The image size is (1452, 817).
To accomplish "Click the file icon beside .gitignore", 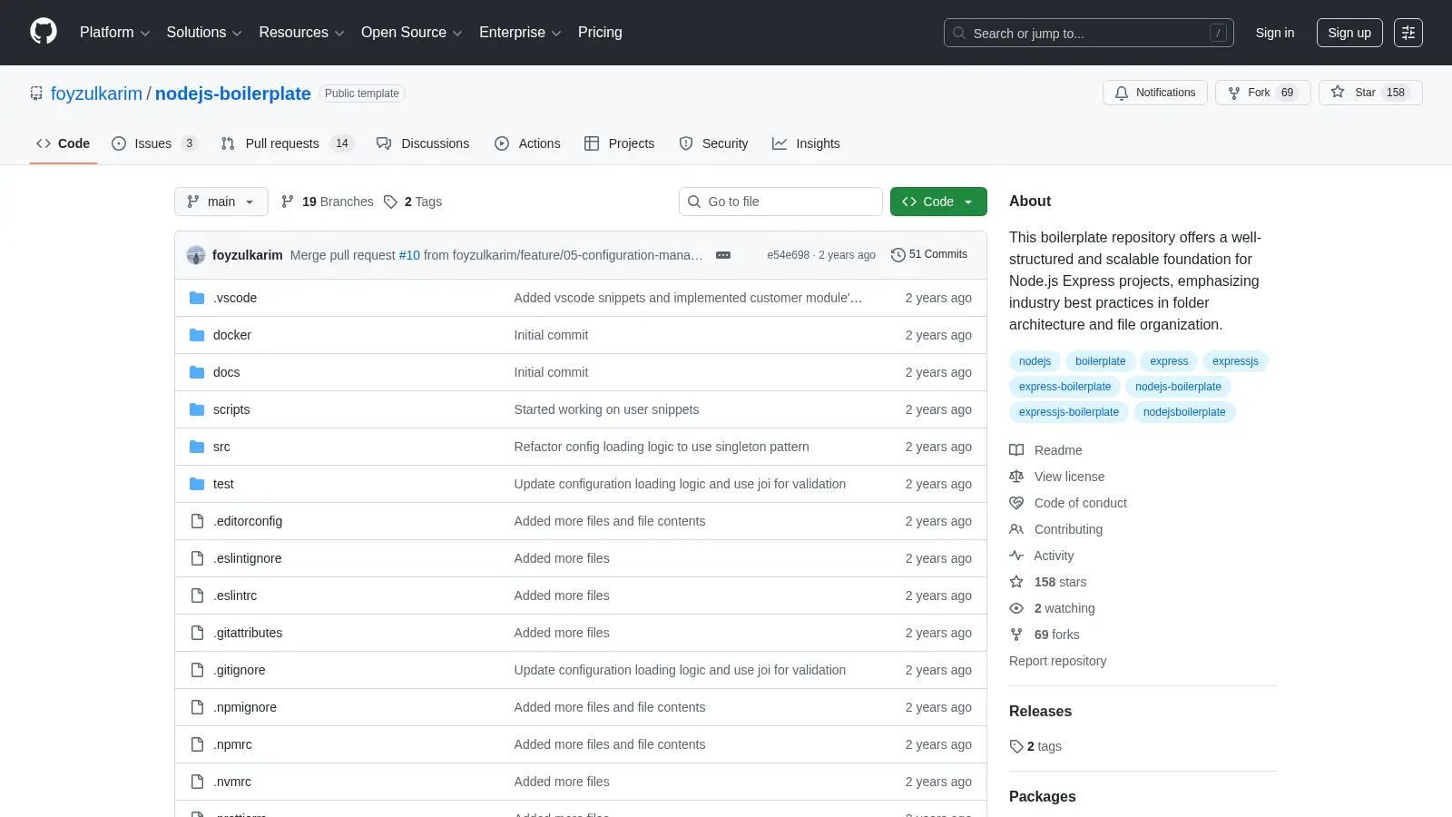I will pyautogui.click(x=197, y=670).
